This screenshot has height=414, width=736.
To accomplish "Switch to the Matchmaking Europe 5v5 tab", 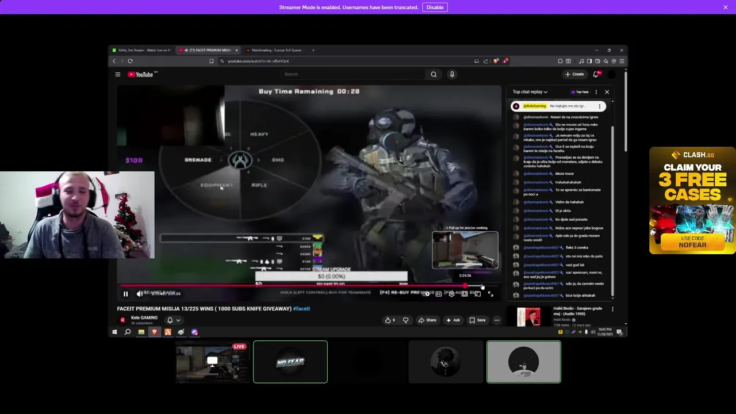I will pyautogui.click(x=275, y=50).
